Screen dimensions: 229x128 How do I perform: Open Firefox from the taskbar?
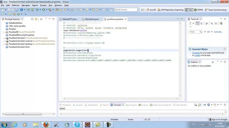[x=46, y=125]
